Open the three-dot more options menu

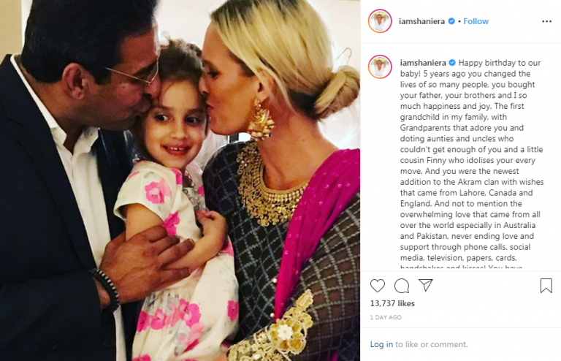click(546, 21)
